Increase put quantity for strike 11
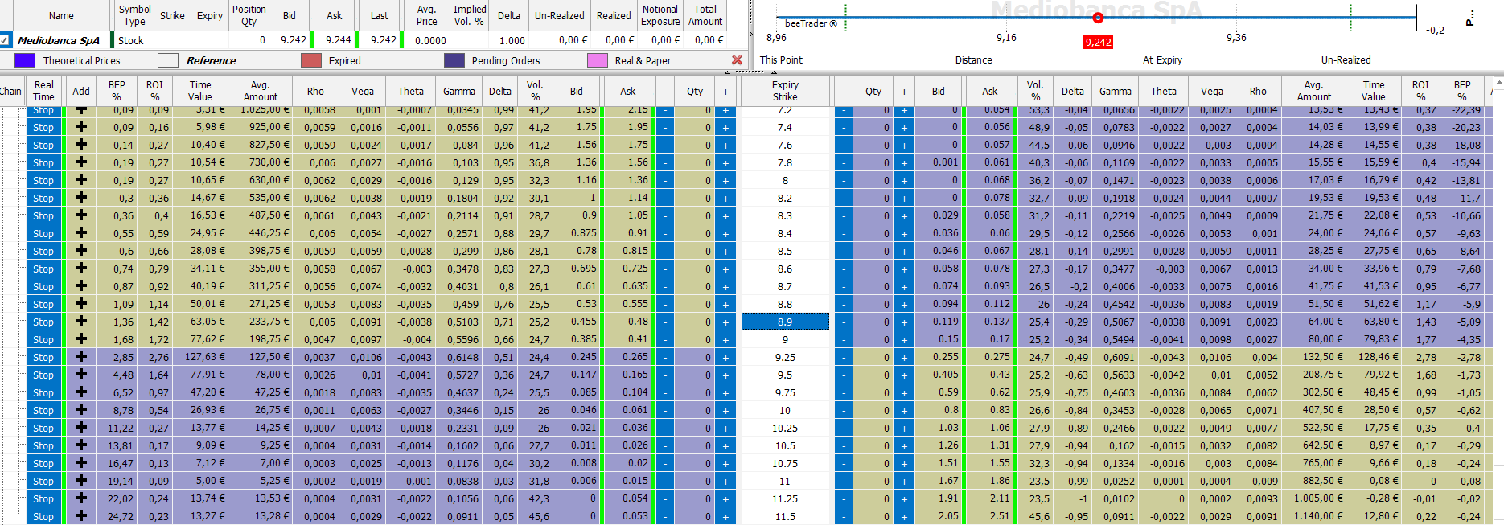1504x525 pixels. tap(904, 481)
